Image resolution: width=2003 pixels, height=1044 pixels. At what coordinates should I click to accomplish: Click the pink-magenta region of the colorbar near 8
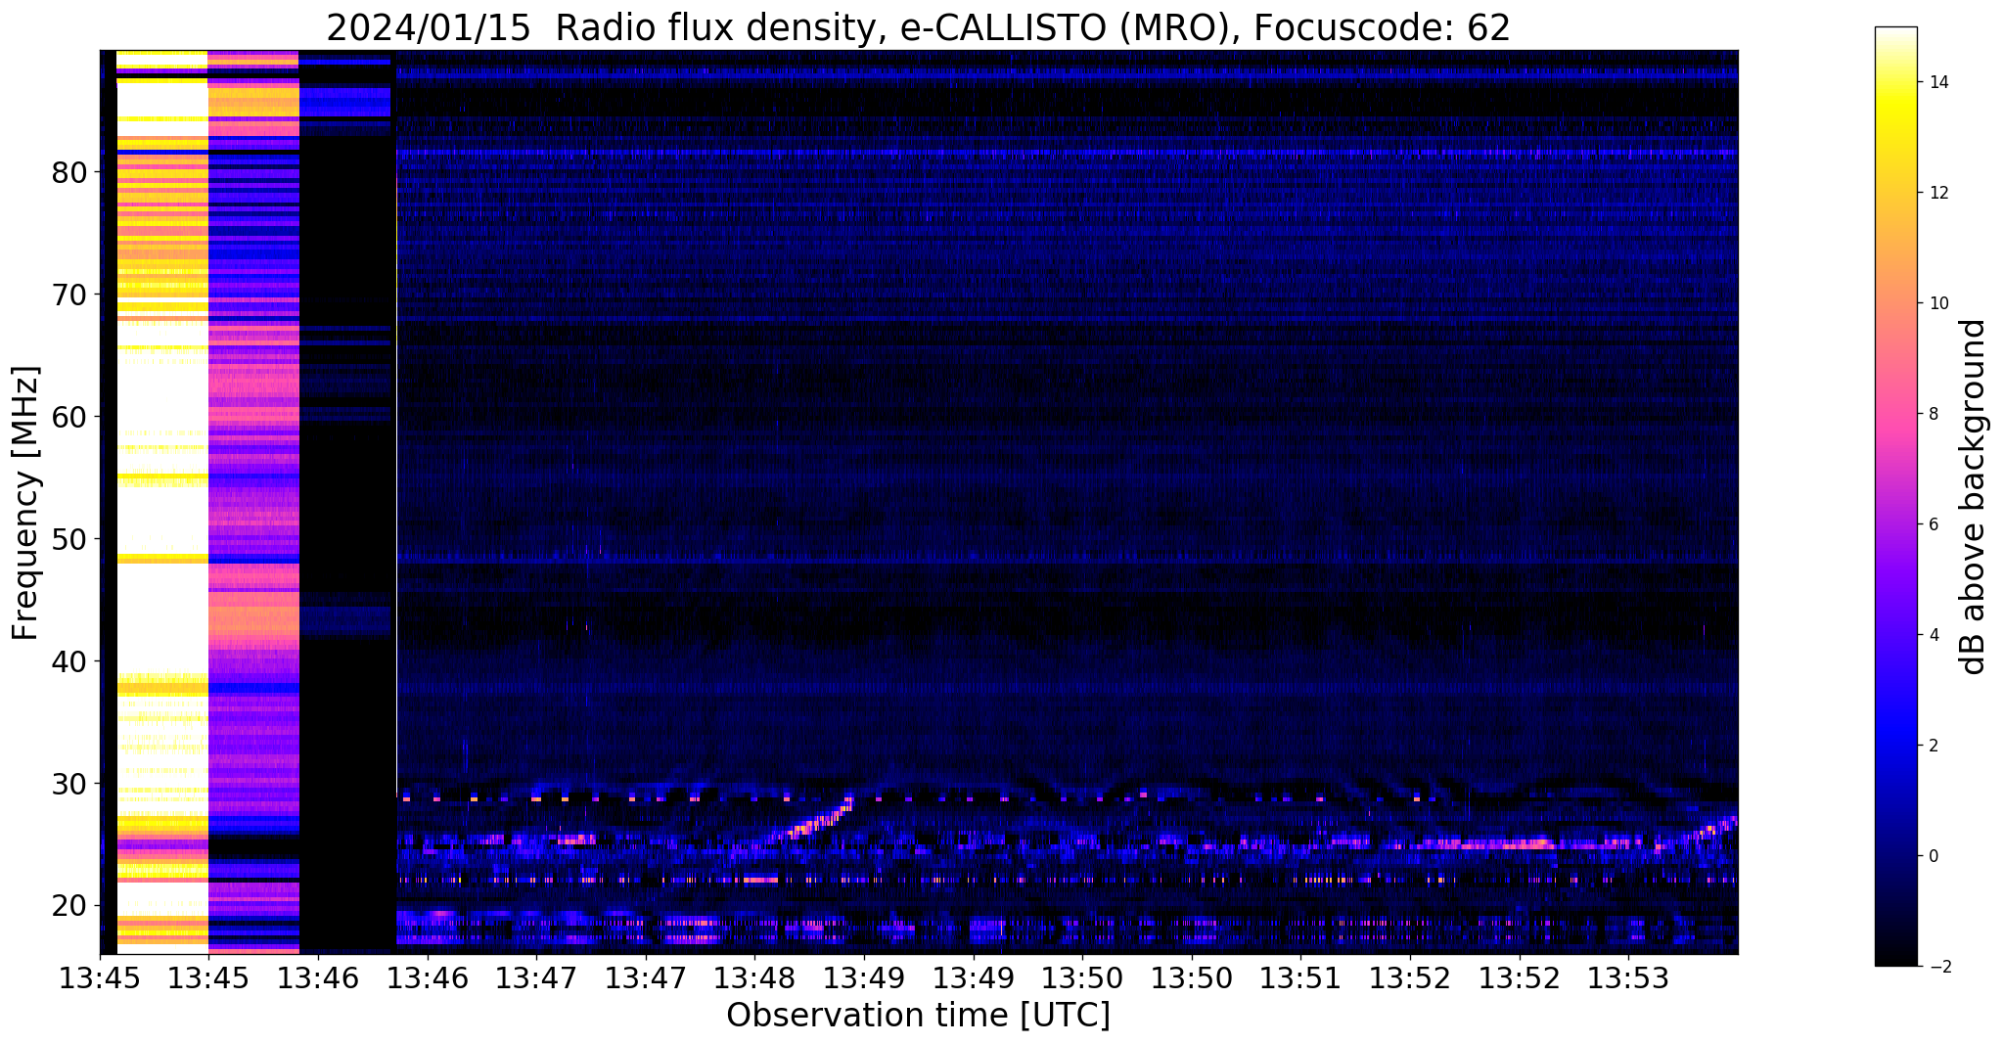(1895, 415)
